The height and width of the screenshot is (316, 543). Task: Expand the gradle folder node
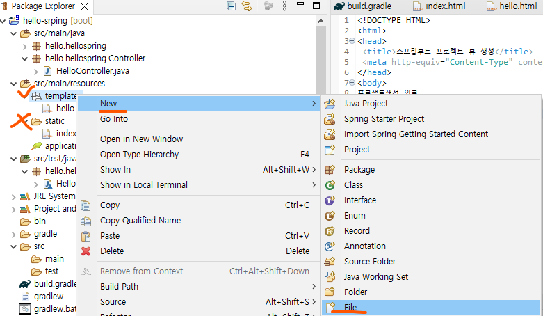pyautogui.click(x=13, y=235)
